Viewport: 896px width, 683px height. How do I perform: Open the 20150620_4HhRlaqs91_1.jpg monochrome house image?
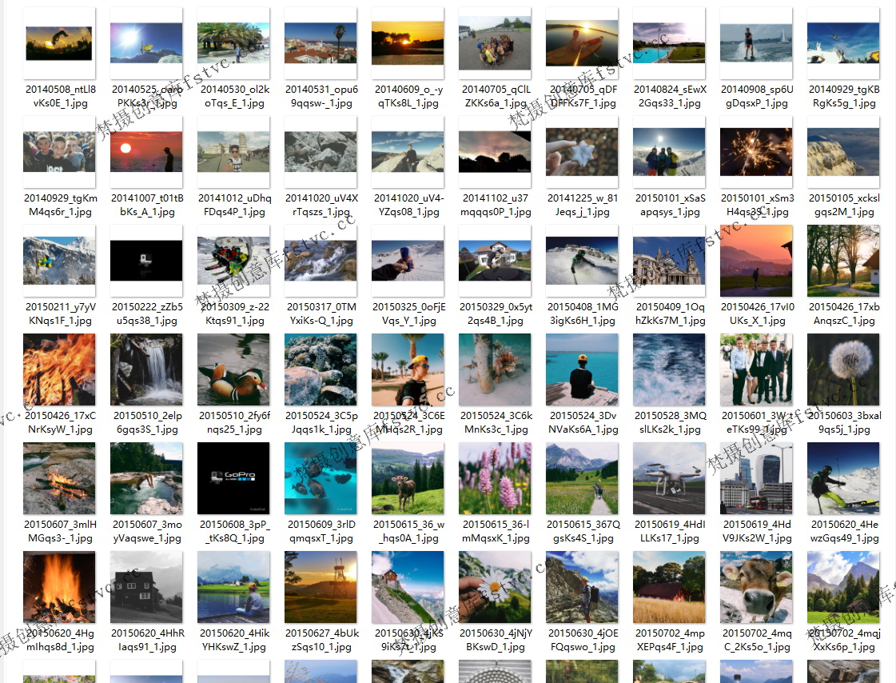pos(146,588)
